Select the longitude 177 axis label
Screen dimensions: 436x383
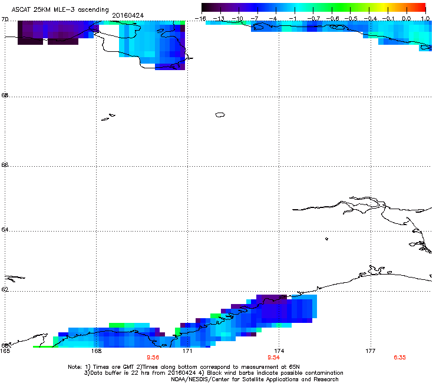pyautogui.click(x=371, y=351)
